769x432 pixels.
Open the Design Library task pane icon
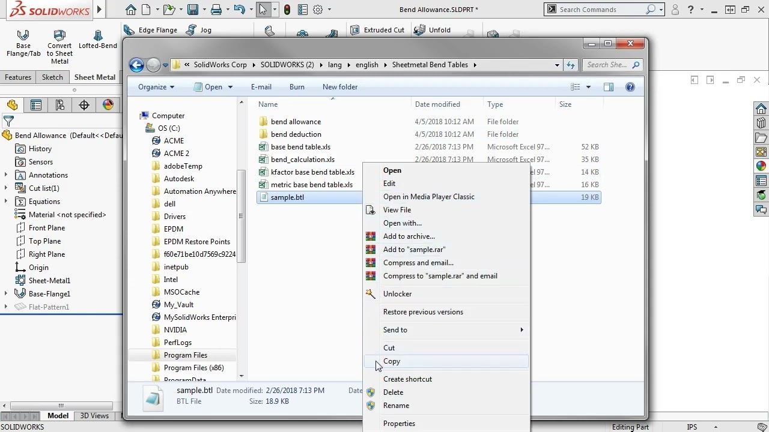point(761,122)
